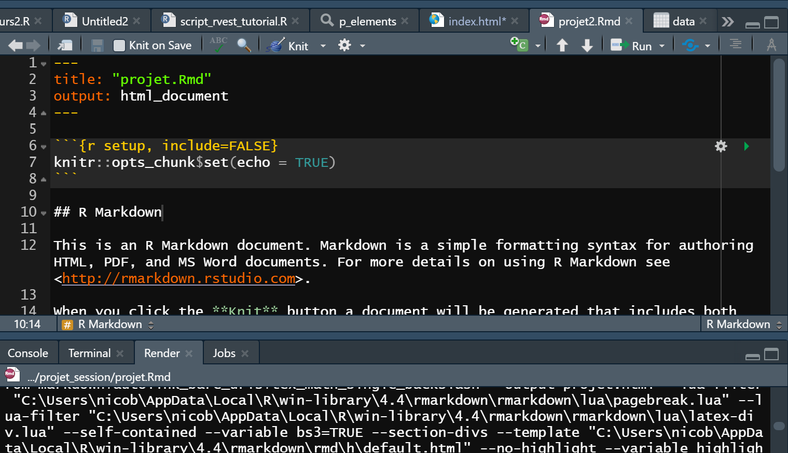The width and height of the screenshot is (788, 453).
Task: Place cursor on knitr::opts_chunk line
Action: coord(195,162)
